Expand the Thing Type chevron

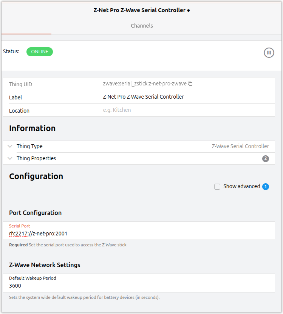coord(10,146)
